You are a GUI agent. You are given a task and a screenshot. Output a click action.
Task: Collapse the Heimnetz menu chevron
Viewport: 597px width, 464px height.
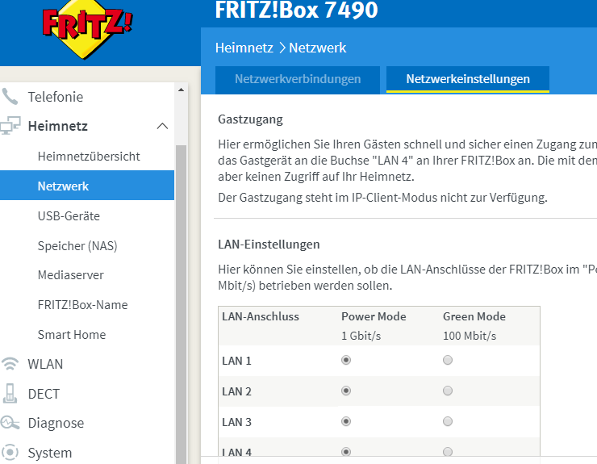163,126
